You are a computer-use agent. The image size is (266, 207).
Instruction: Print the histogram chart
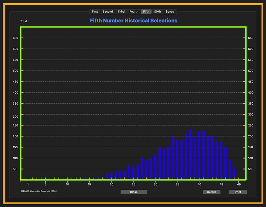[238, 192]
